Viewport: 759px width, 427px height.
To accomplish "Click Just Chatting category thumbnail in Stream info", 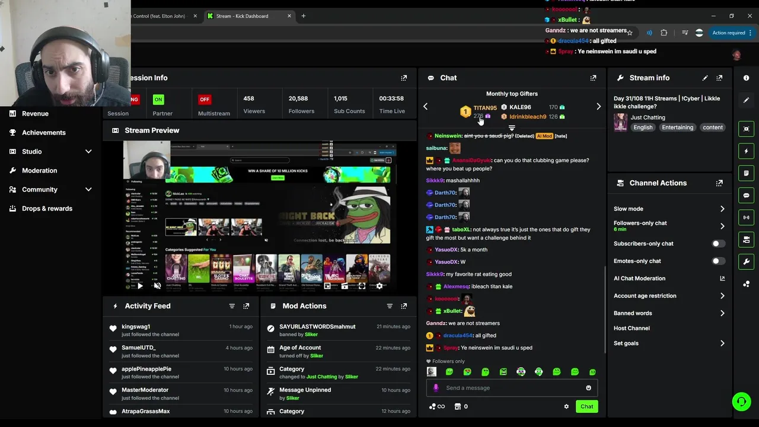I will [620, 122].
